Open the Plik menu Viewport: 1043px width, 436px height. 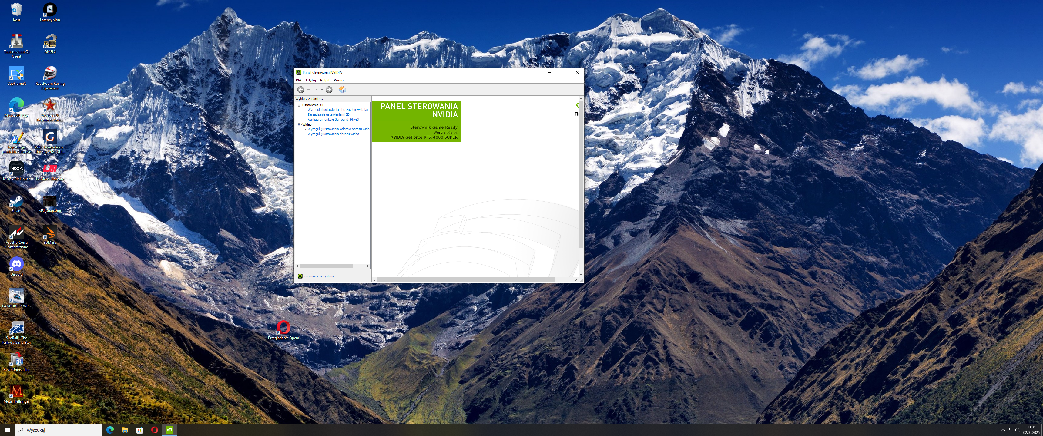coord(299,80)
